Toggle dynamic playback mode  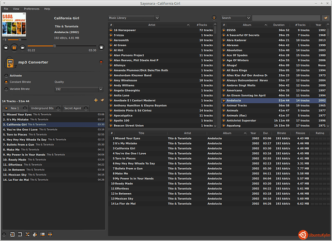35,234
